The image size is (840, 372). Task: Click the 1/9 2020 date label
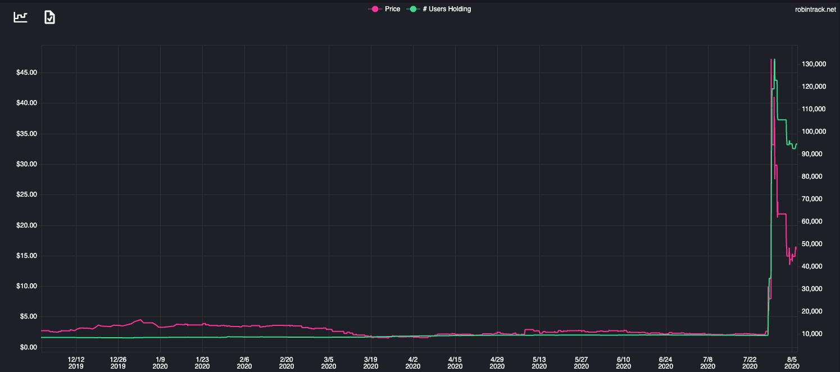pyautogui.click(x=160, y=362)
